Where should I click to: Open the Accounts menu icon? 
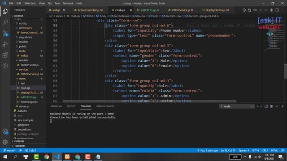[5, 131]
